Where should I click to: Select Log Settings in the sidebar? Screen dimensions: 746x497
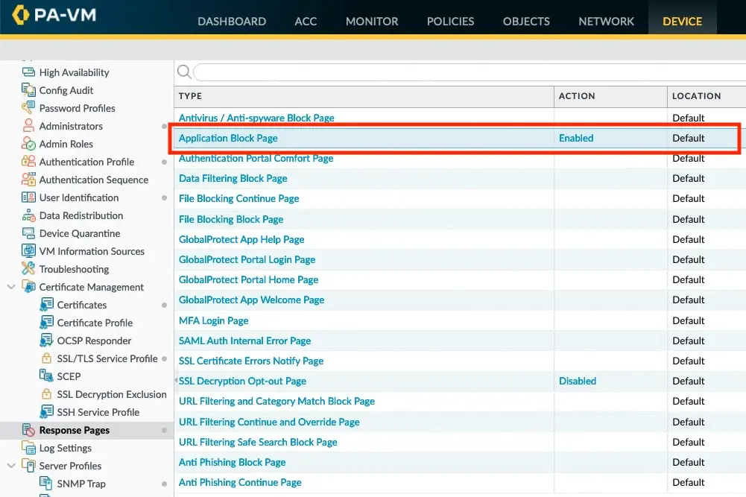tap(65, 448)
